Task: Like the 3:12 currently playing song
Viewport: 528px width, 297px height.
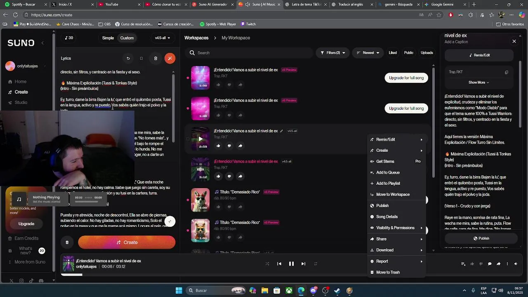Action: [x=218, y=177]
